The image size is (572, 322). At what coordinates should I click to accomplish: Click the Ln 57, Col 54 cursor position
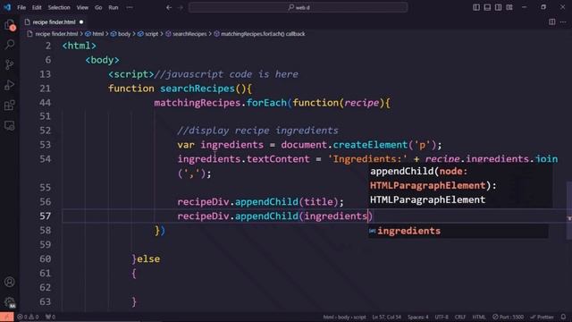(386, 317)
